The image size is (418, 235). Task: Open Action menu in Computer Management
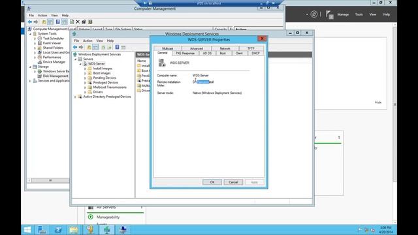click(x=42, y=16)
